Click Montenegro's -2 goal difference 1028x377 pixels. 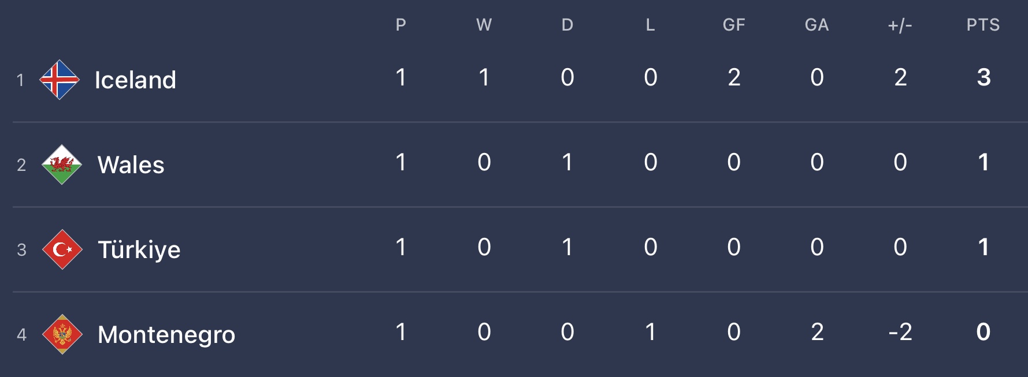pyautogui.click(x=900, y=332)
